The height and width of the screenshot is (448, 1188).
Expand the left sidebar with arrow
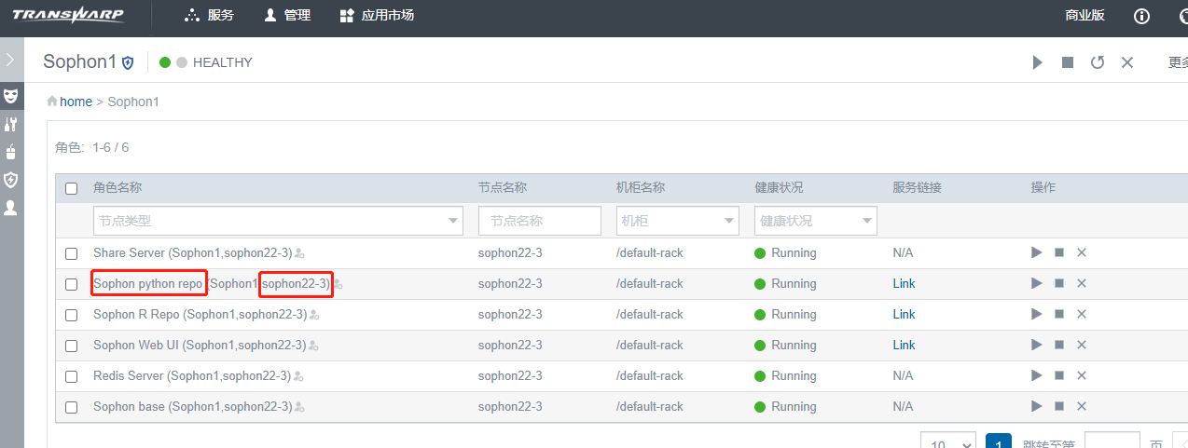pyautogui.click(x=10, y=61)
